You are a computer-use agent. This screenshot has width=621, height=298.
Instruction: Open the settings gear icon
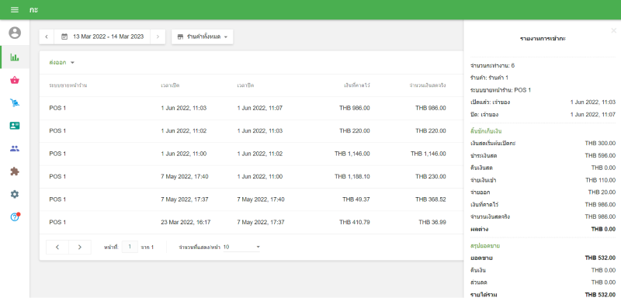pyautogui.click(x=15, y=194)
